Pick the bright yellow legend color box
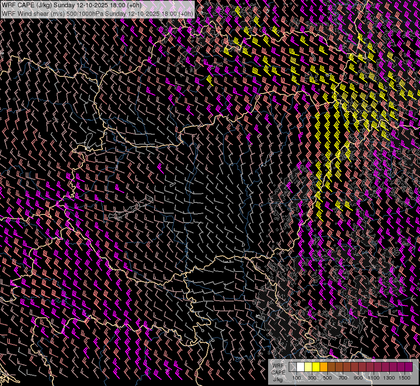 [x=316, y=367]
